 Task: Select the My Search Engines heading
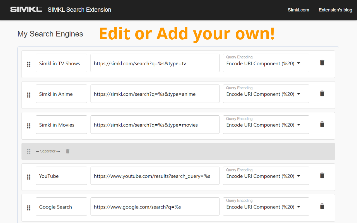[x=50, y=34]
